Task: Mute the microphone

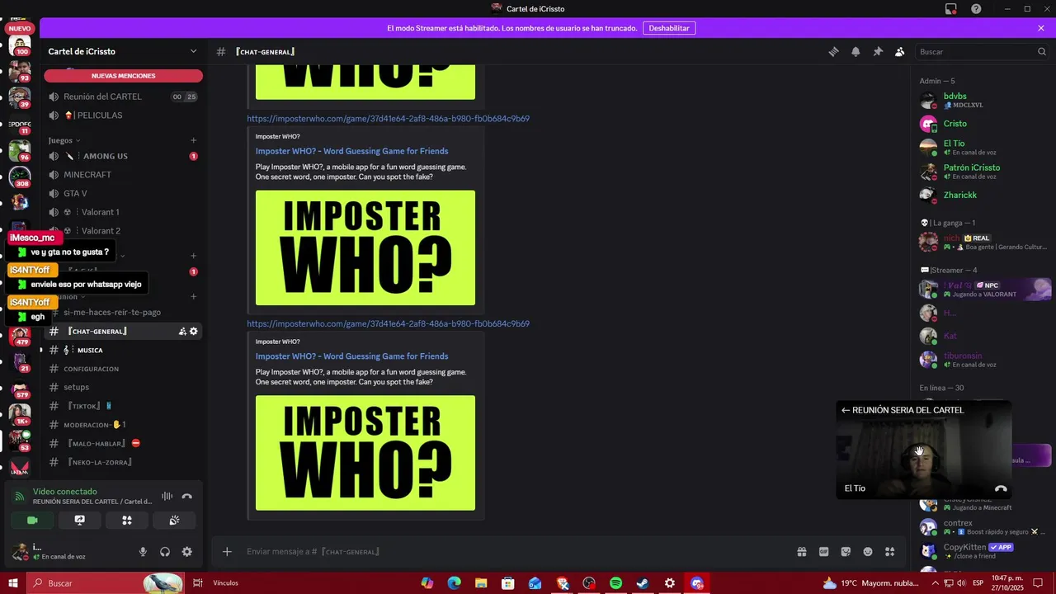Action: (x=143, y=552)
